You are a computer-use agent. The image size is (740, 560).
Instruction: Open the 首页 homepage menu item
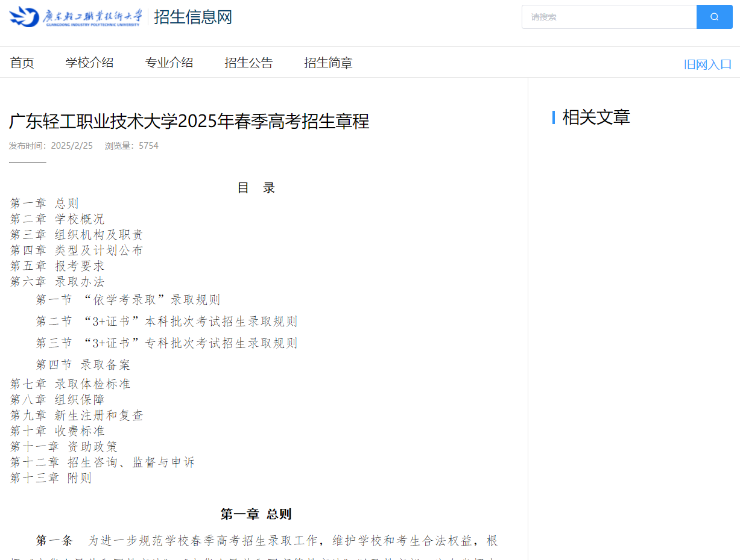22,62
